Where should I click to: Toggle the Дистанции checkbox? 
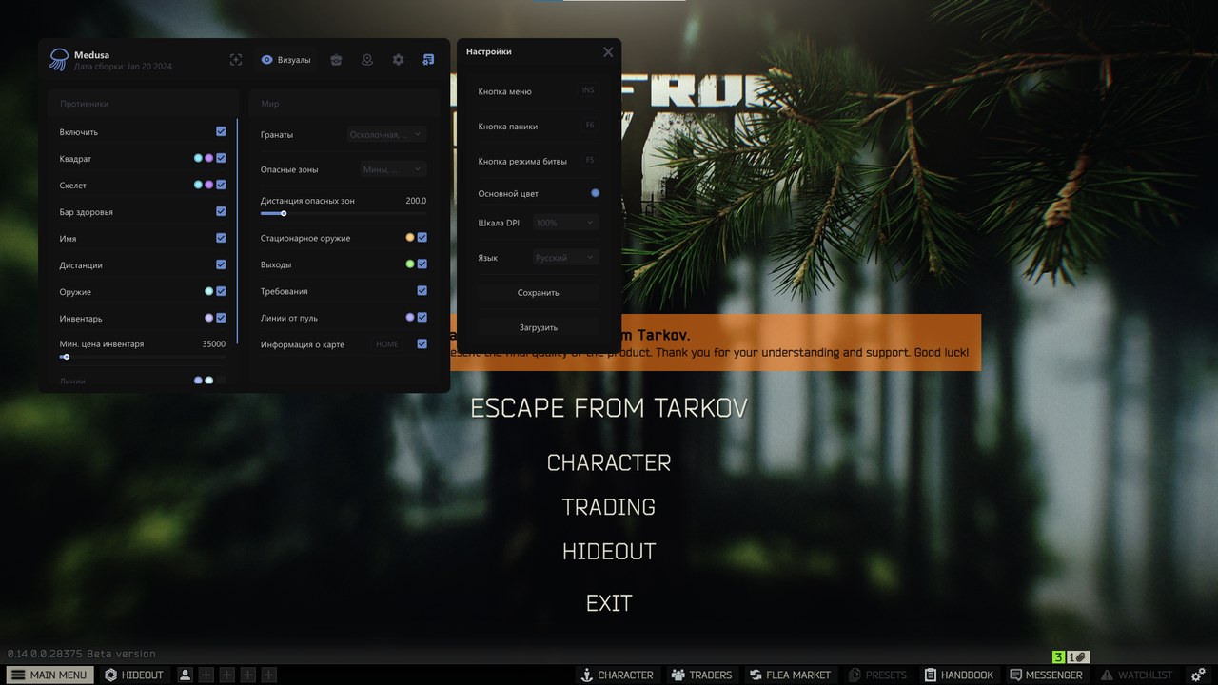coord(221,264)
